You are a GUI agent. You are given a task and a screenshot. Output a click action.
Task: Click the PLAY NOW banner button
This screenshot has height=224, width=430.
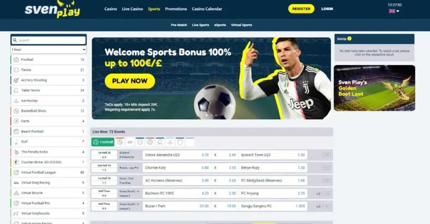pyautogui.click(x=130, y=81)
